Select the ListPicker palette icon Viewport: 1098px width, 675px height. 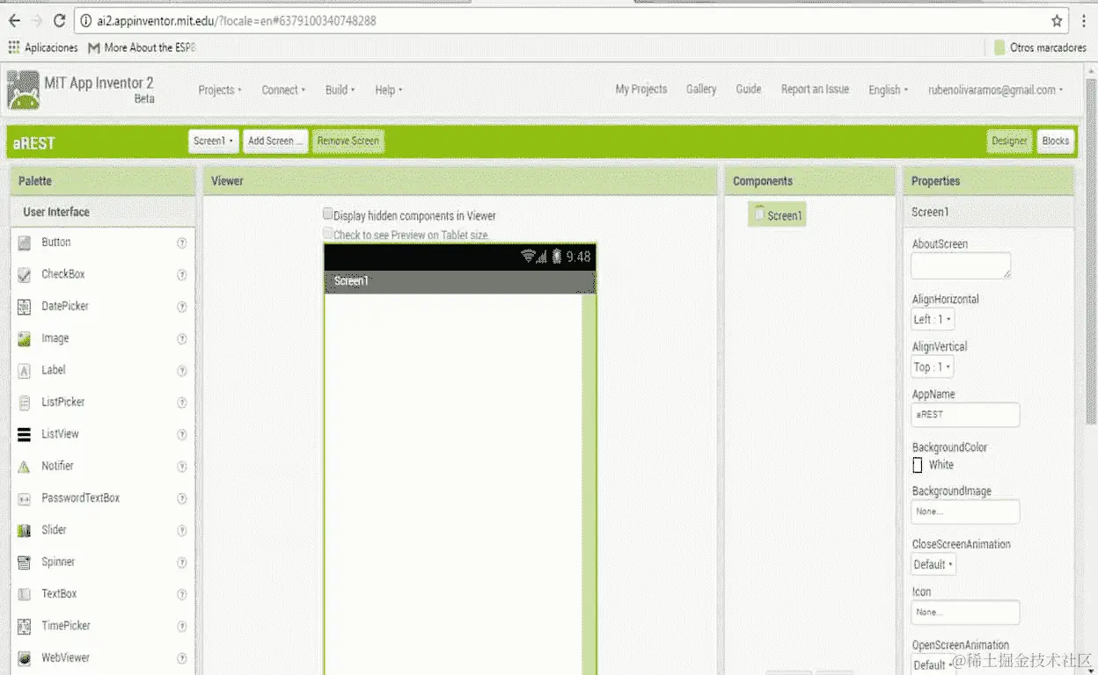(x=25, y=403)
